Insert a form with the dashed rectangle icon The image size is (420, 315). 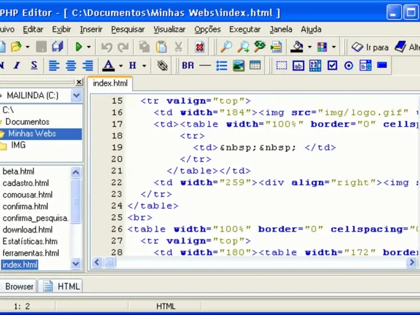pyautogui.click(x=281, y=65)
